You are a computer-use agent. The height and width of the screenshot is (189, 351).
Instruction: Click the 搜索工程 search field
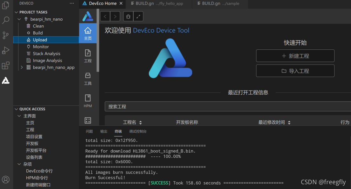228,107
